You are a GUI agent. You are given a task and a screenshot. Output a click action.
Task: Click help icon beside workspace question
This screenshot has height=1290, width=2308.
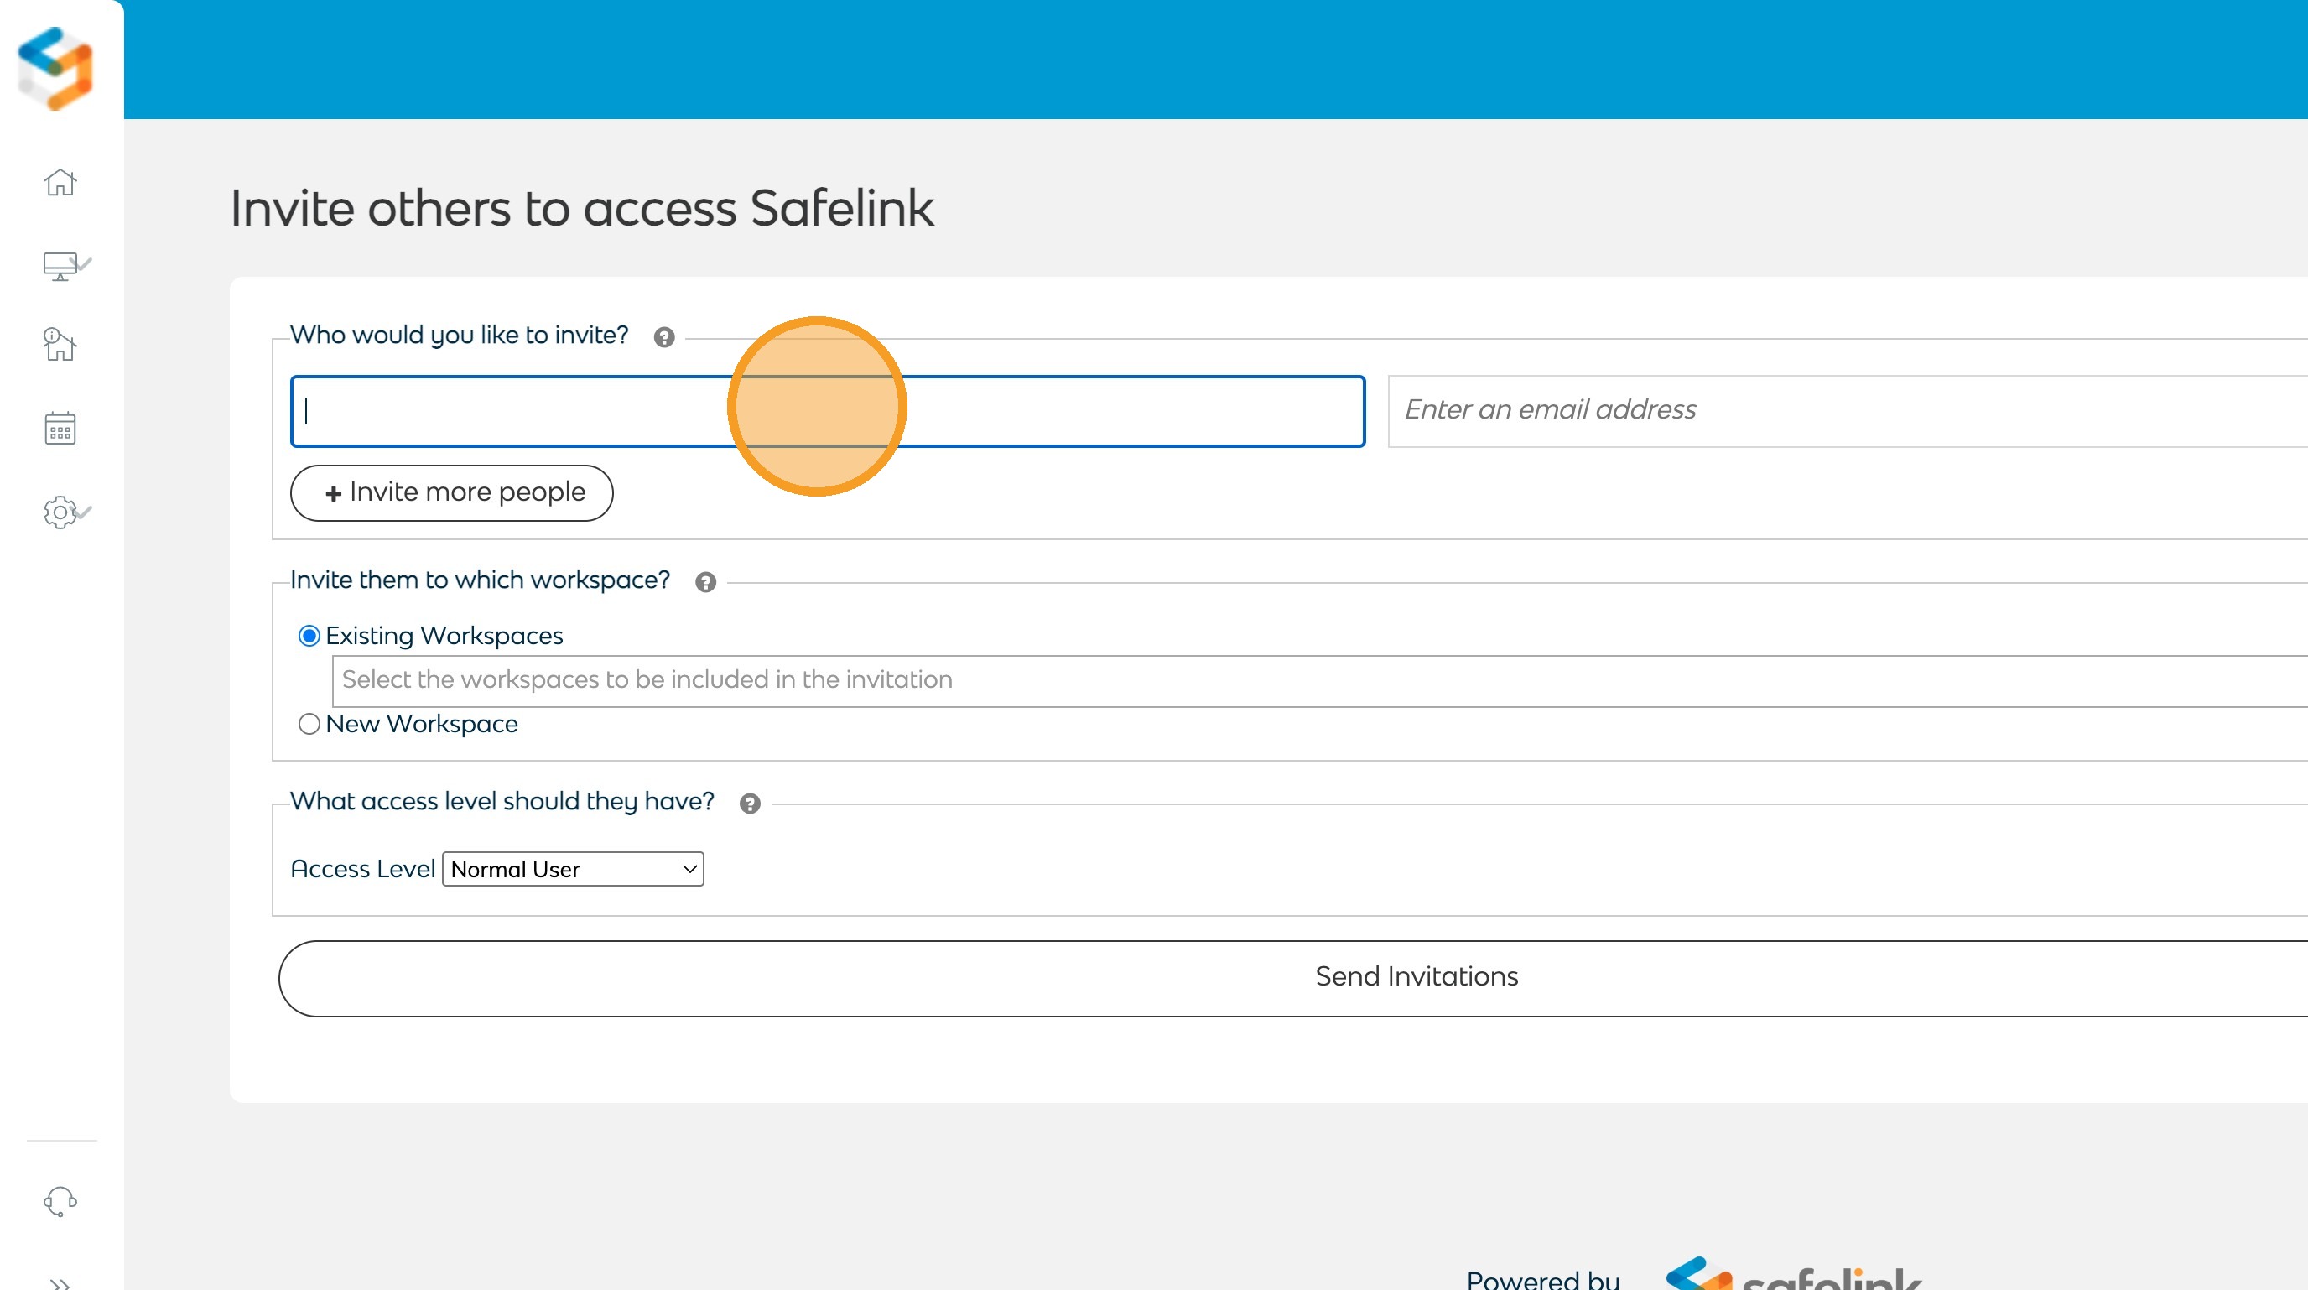(706, 582)
